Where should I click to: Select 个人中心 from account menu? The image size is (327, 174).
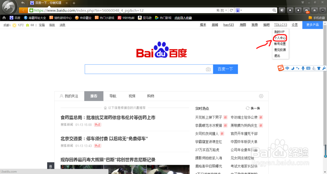click(x=280, y=38)
